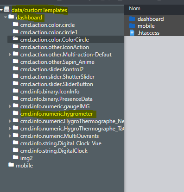Click open folder icon of cmd.action.color.ColorCircle

(x=15, y=39)
